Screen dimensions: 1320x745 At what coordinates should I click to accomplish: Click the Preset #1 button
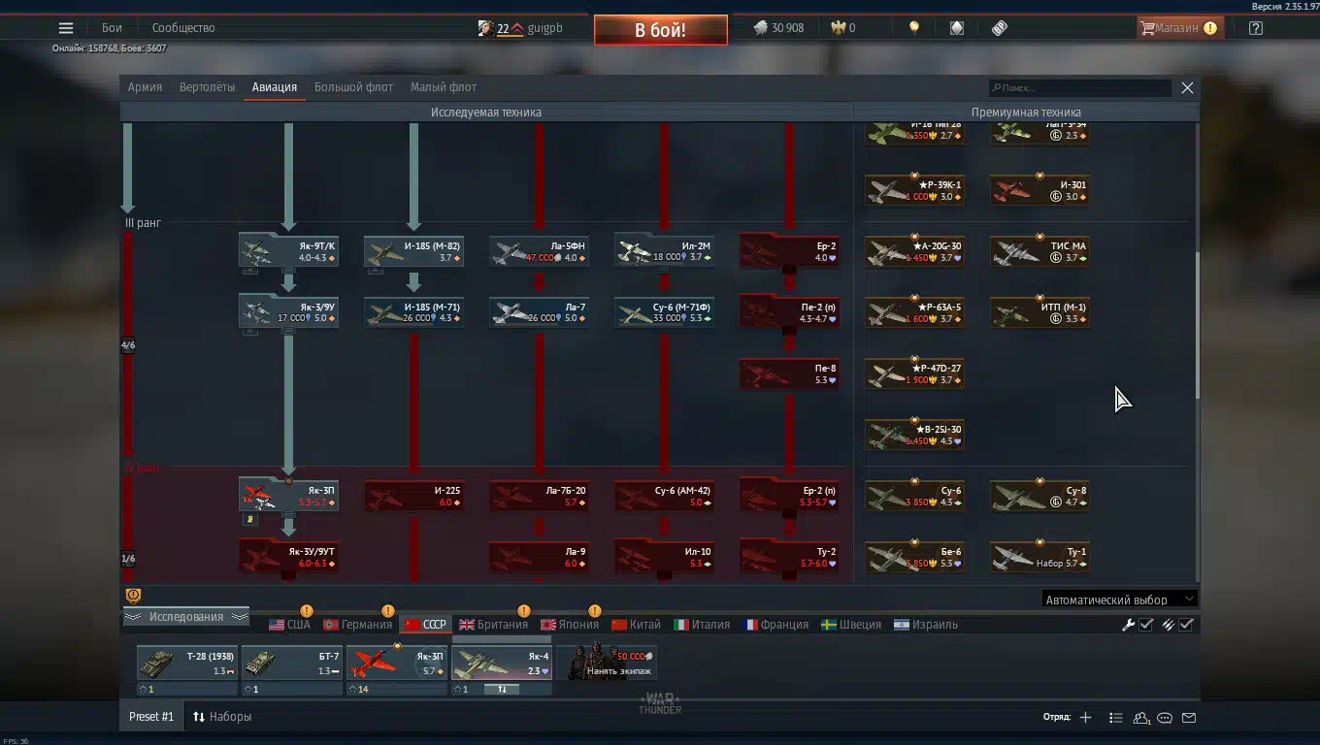pyautogui.click(x=151, y=717)
